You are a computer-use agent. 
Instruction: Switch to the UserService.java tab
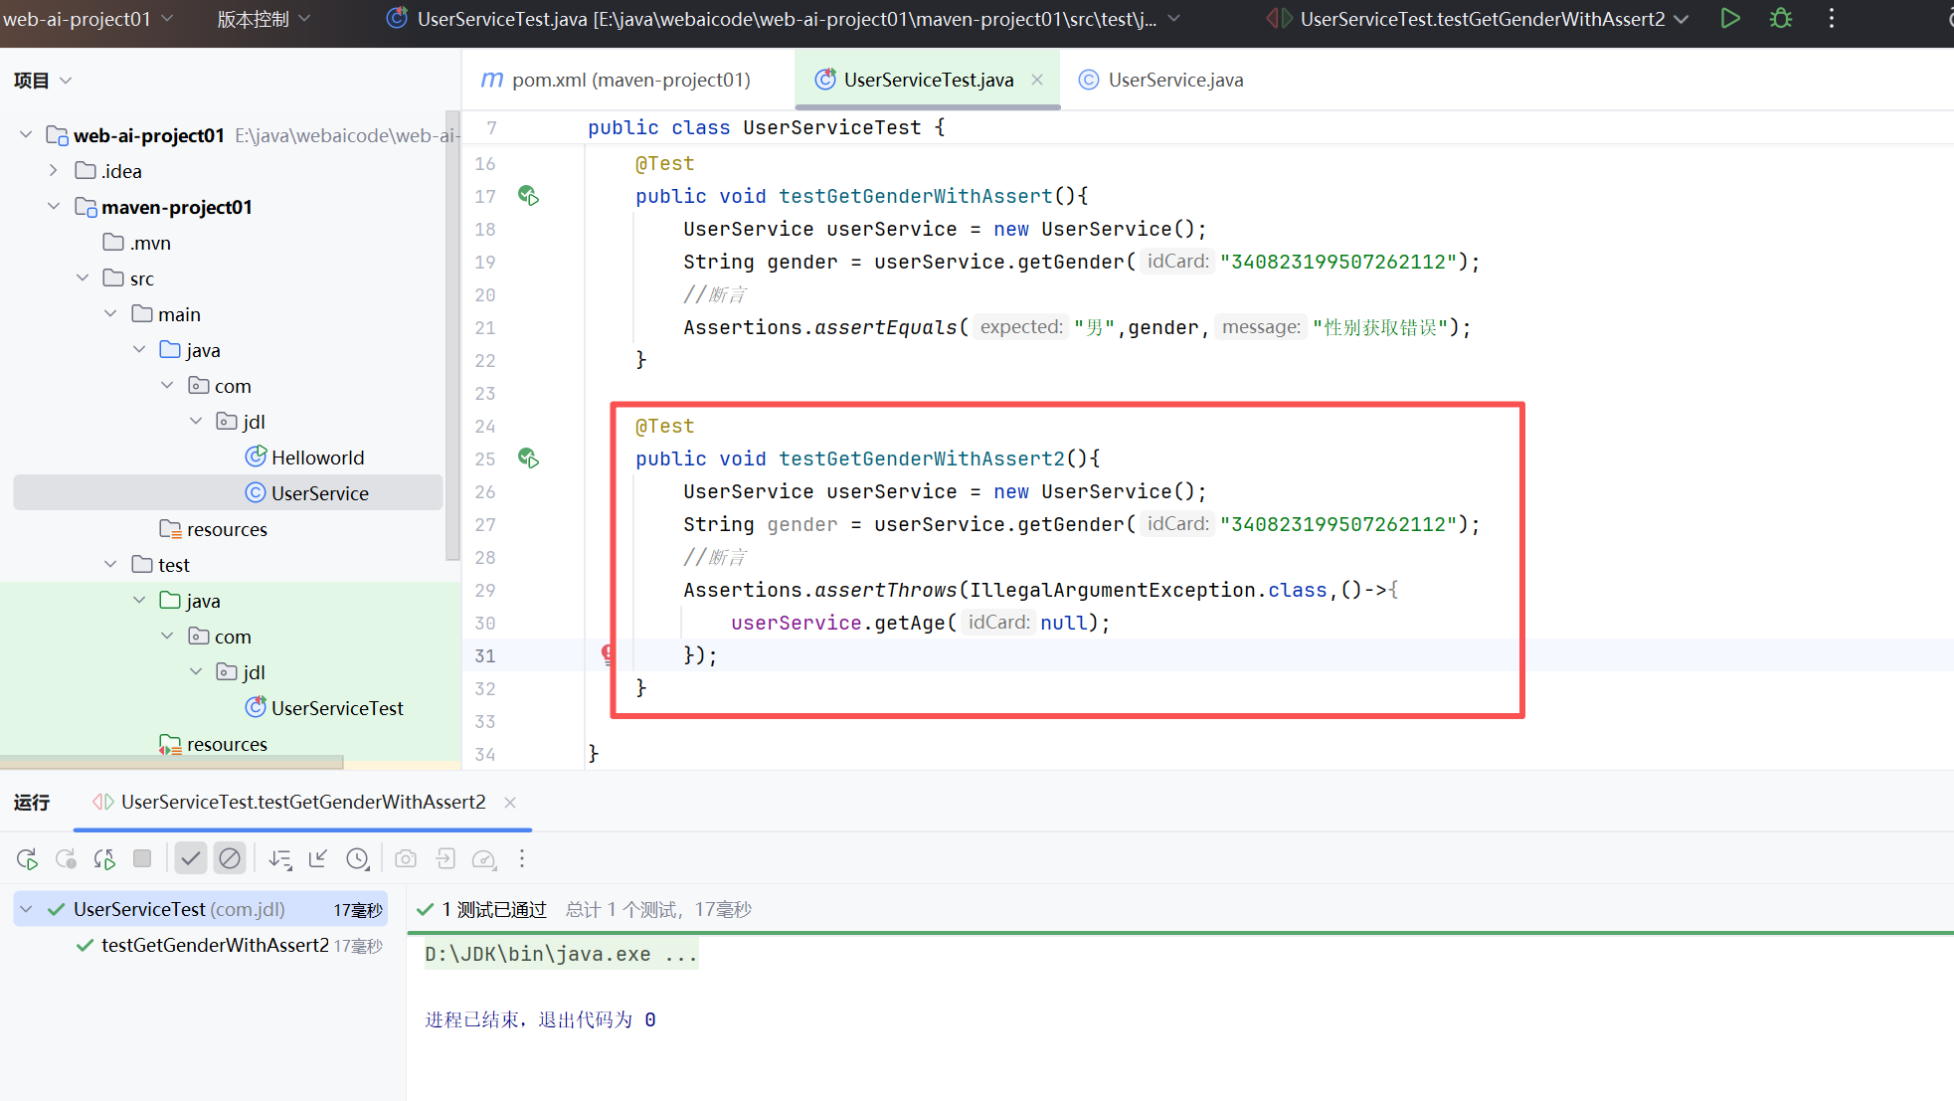click(x=1174, y=80)
